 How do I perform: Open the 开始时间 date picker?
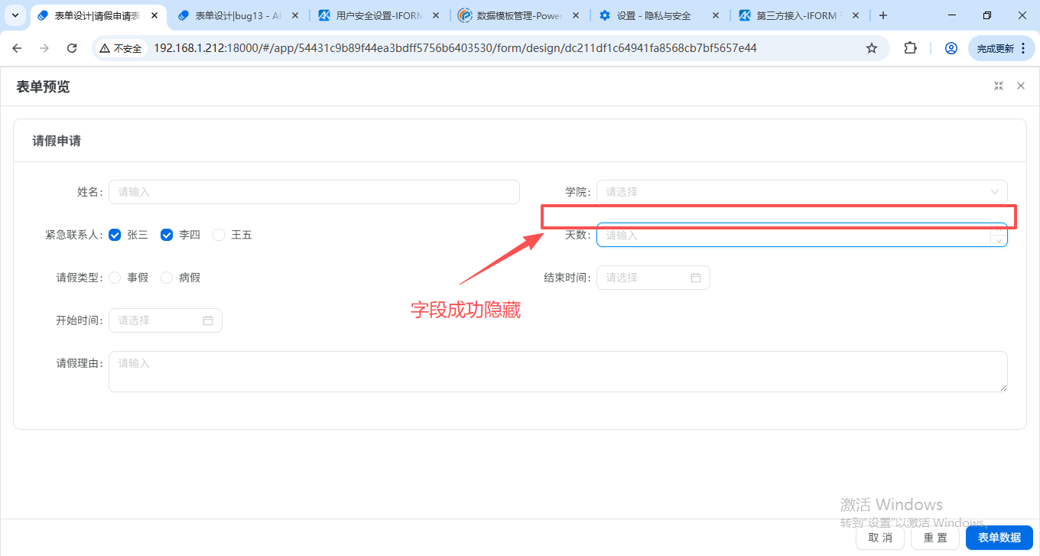click(165, 320)
